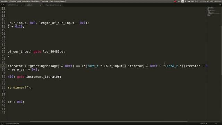Image resolution: width=222 pixels, height=125 pixels.
Task: Click '*greetingMessage' on line 29
Action: [x=43, y=66]
